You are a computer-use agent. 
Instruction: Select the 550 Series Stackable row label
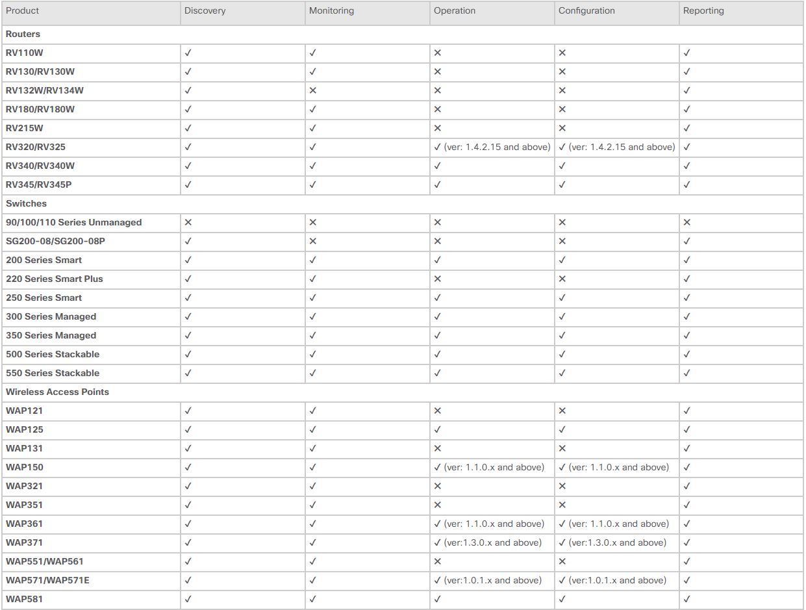[x=53, y=373]
